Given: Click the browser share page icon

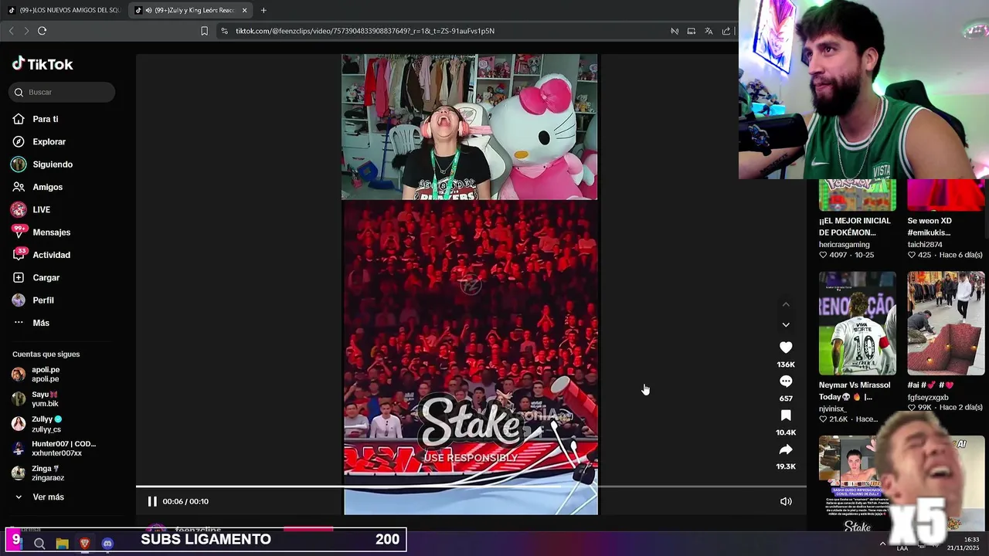Looking at the screenshot, I should tap(726, 31).
